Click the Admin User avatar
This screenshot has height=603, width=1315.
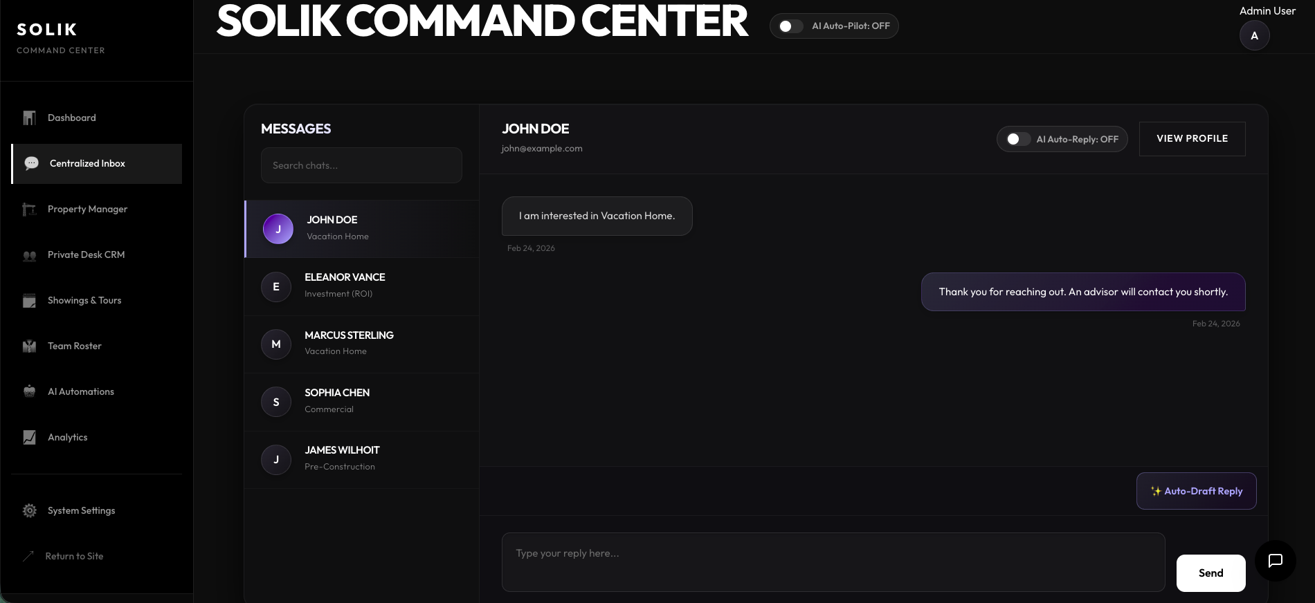click(1254, 36)
